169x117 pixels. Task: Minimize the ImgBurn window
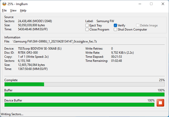[140, 4]
